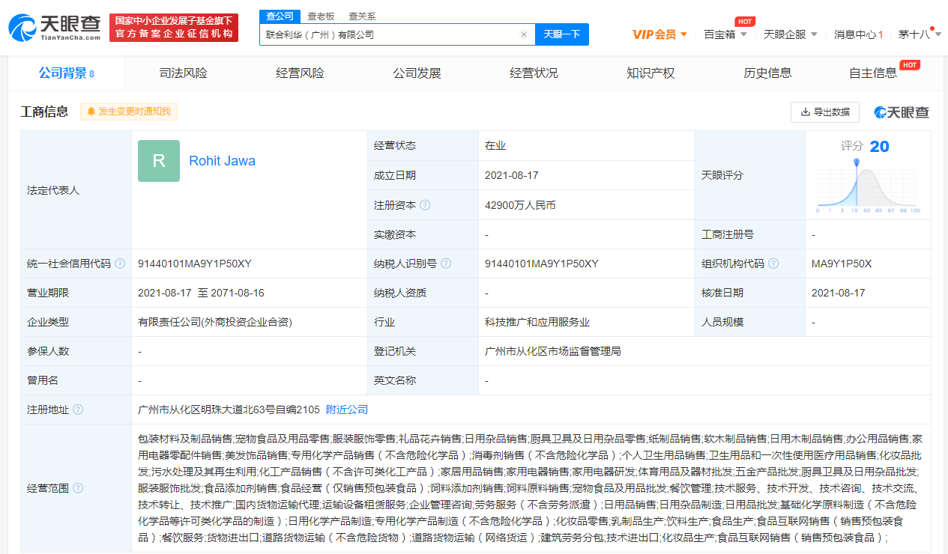This screenshot has height=554, width=948.
Task: Click help icon beside 经营范围
Action: click(78, 488)
